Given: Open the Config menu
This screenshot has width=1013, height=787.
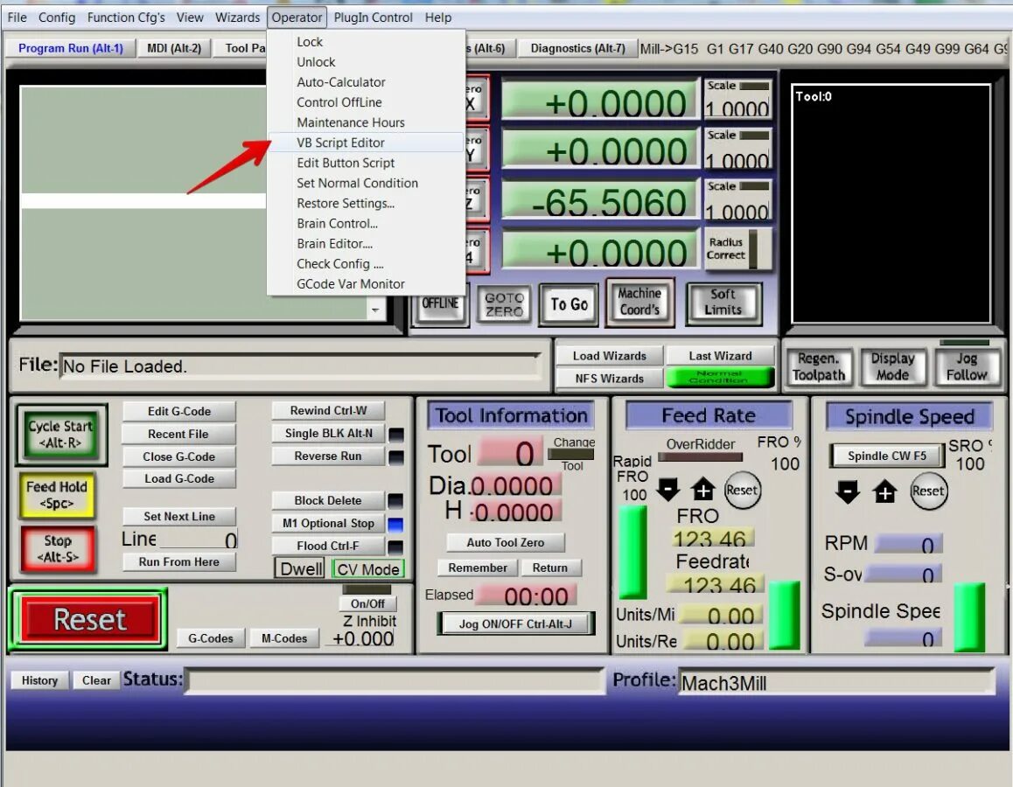Looking at the screenshot, I should pos(57,17).
